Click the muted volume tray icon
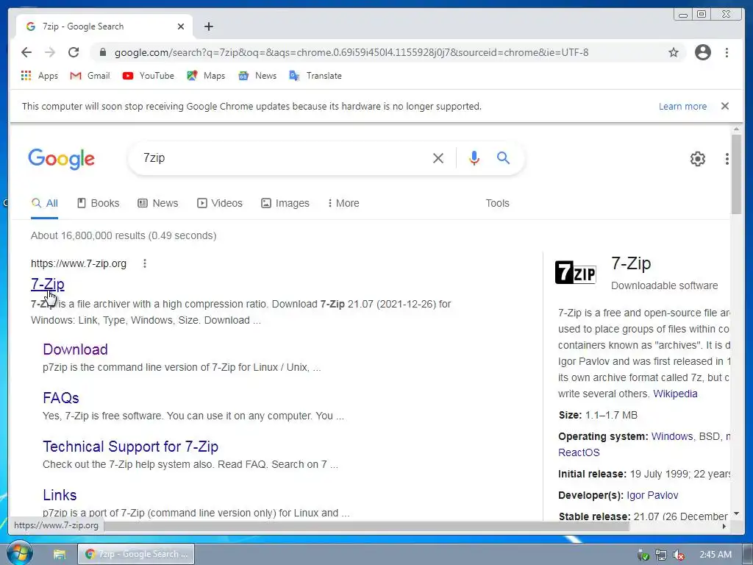753x565 pixels. point(679,555)
